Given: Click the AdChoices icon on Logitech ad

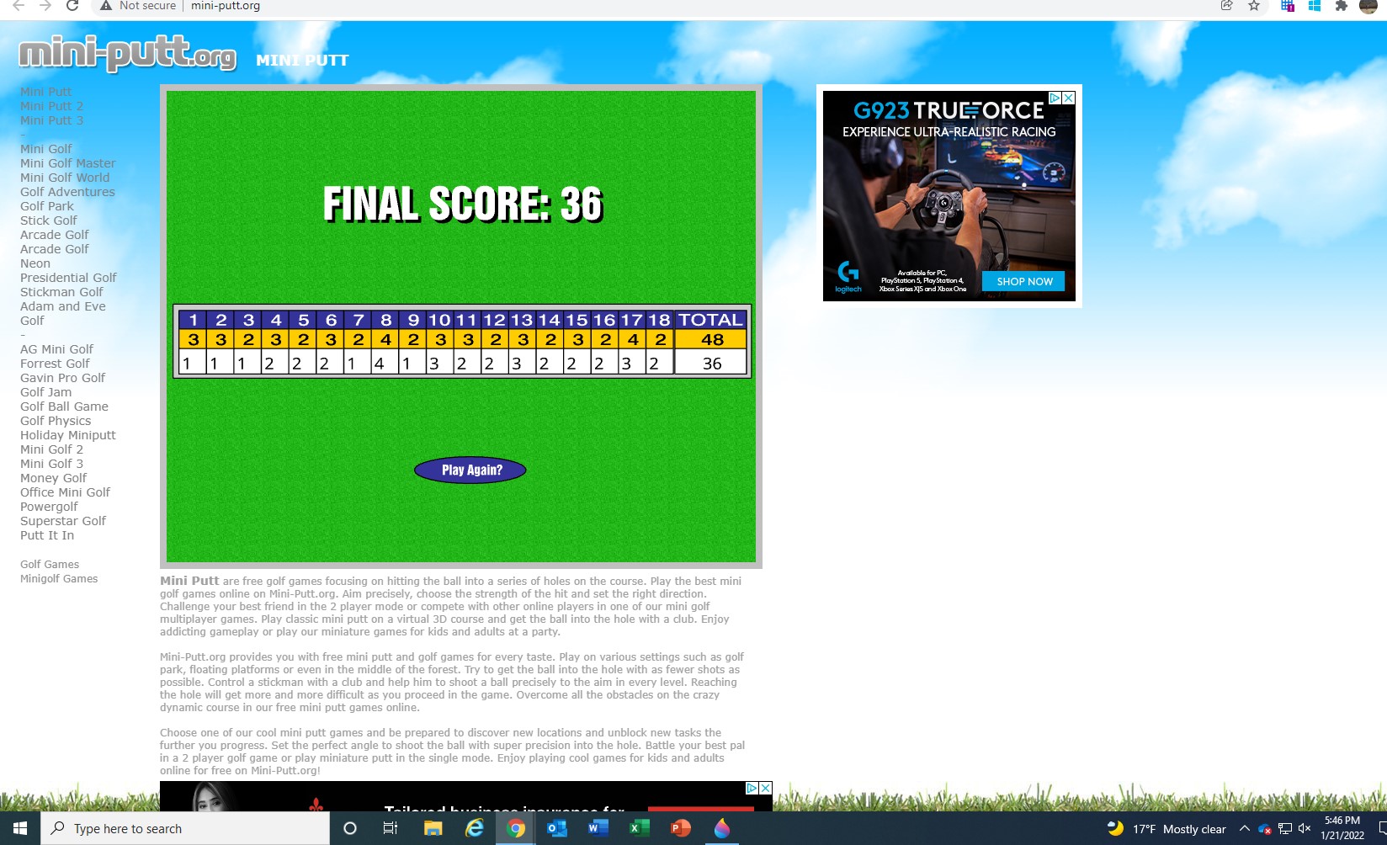Looking at the screenshot, I should [1055, 98].
